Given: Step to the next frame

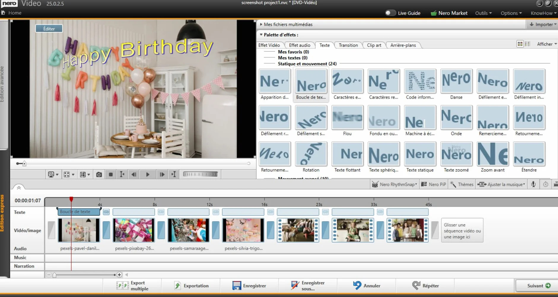Looking at the screenshot, I should pos(162,174).
